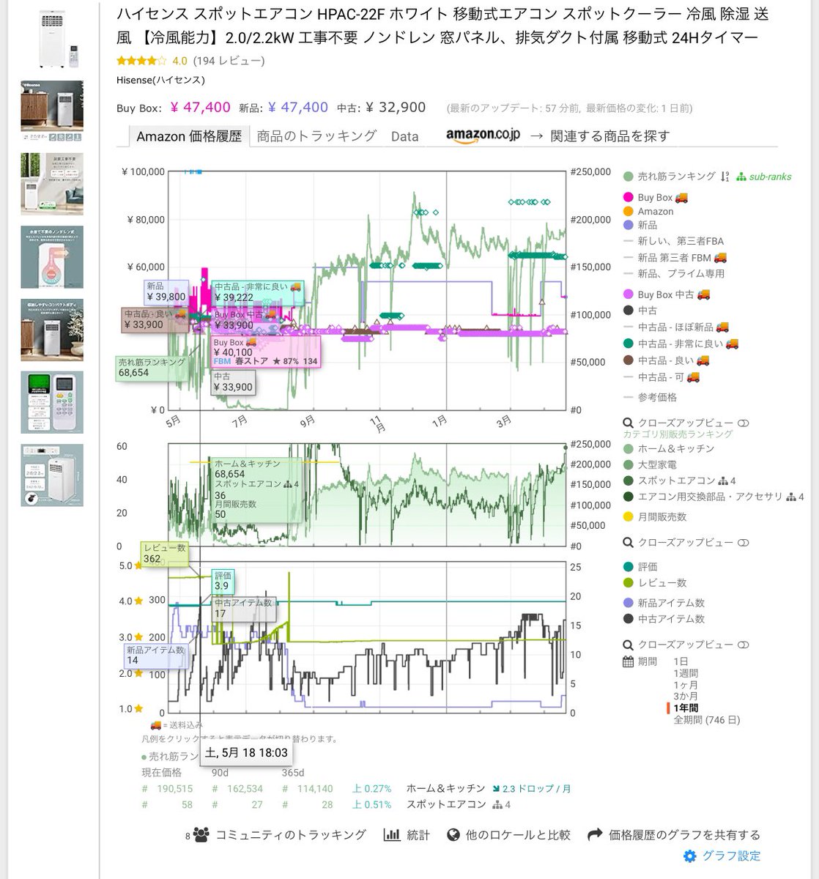
Task: Toggle 新品、プライム専用 legend entry
Action: pyautogui.click(x=674, y=273)
